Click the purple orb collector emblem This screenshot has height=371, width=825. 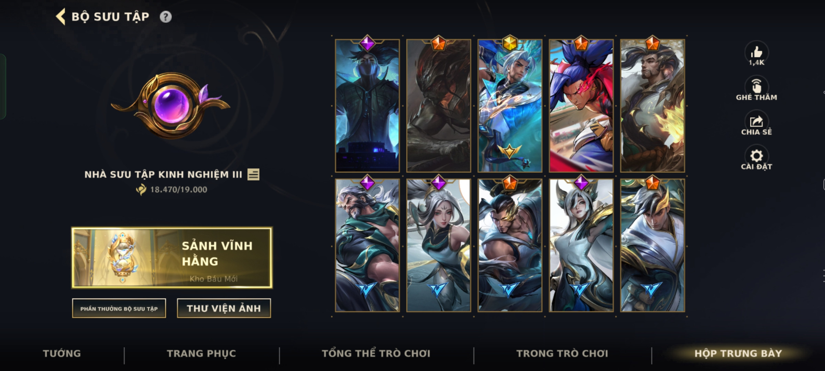coord(170,105)
